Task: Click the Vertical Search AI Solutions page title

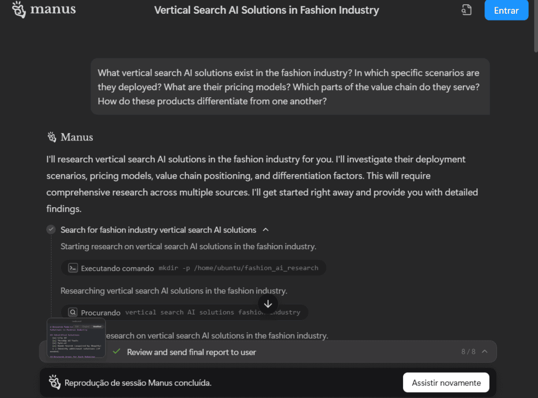Action: click(x=266, y=10)
